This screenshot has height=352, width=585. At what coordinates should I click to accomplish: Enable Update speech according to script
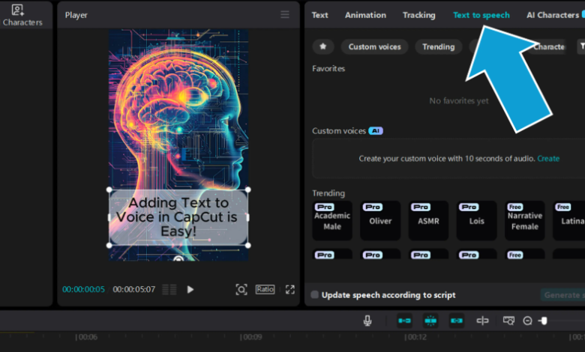315,295
